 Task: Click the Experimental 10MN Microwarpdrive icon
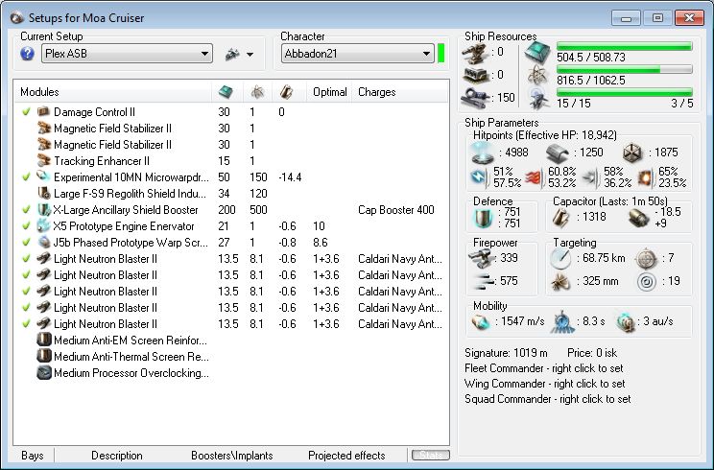(43, 177)
